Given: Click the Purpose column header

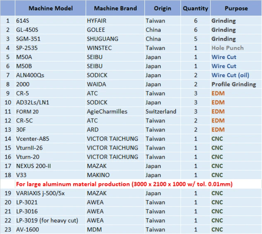Looking at the screenshot, I should pos(236,8).
